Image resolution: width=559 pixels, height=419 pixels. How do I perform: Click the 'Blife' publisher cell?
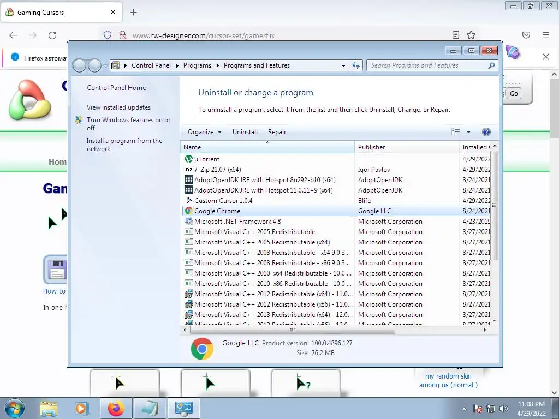click(x=364, y=201)
